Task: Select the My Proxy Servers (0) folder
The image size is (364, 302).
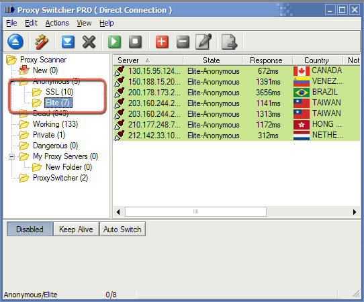Action: coord(65,156)
